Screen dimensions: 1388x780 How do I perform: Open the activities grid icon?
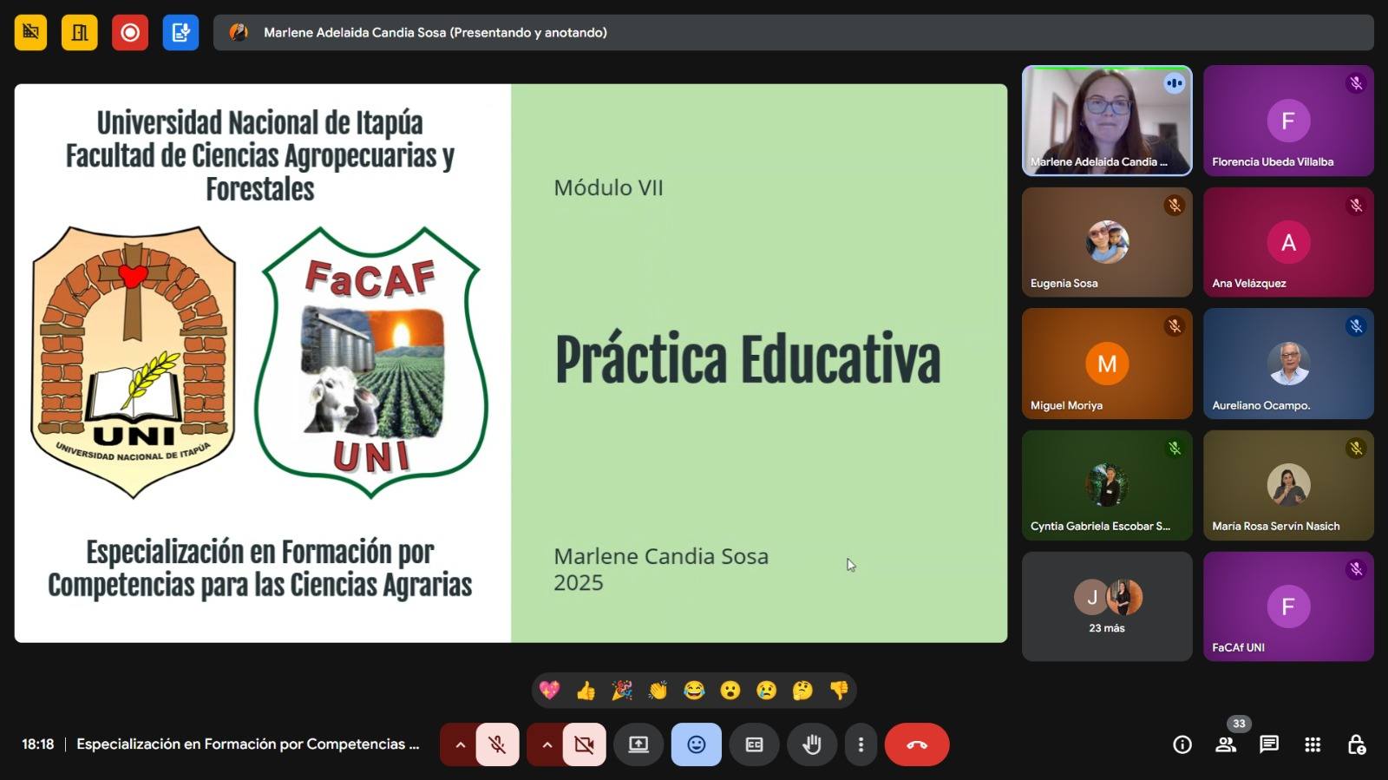[x=1313, y=744]
